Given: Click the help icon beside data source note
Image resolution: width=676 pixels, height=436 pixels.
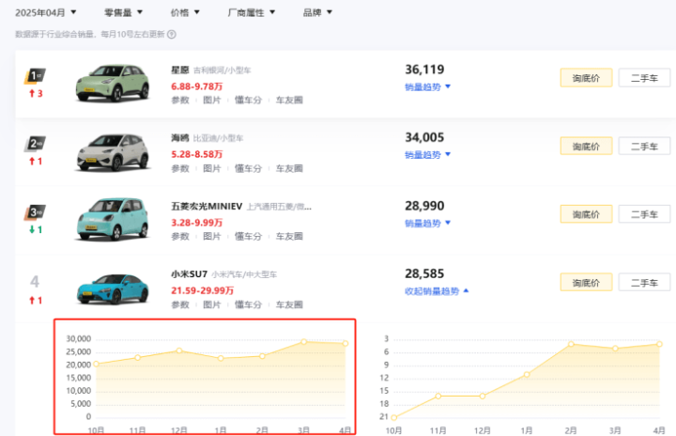Looking at the screenshot, I should (x=172, y=34).
